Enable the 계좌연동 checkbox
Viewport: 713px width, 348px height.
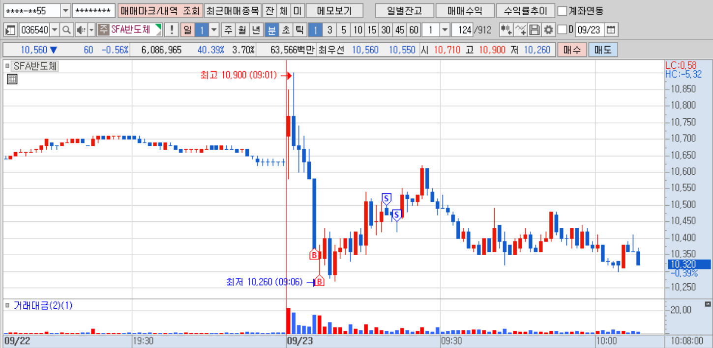point(563,10)
